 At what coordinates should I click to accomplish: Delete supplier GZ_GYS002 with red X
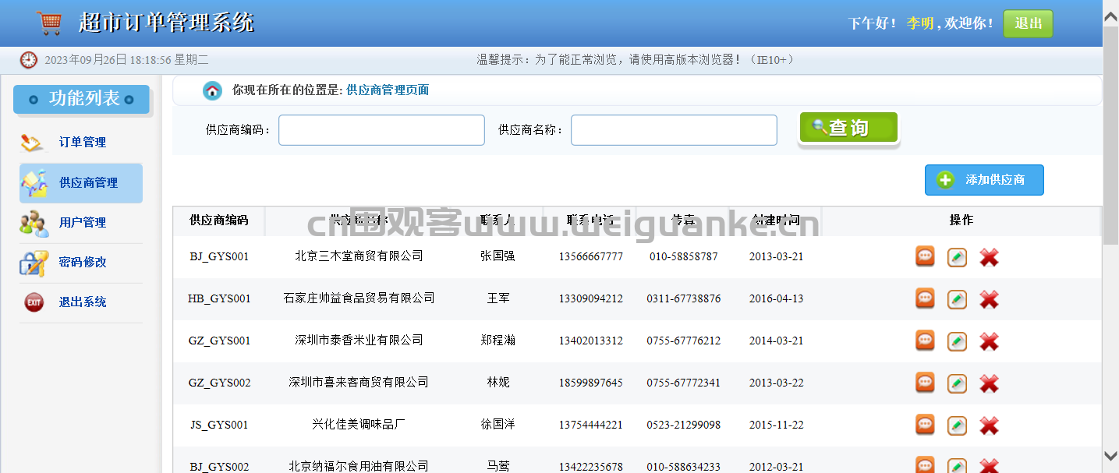coord(989,383)
